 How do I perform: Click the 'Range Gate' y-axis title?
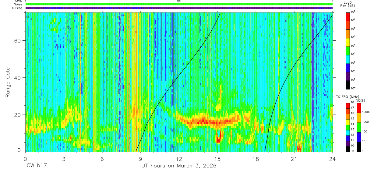[8, 82]
